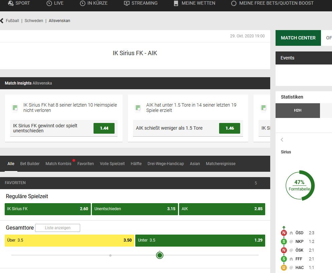Open the In Kürze menu
The image size is (332, 273).
click(x=94, y=3)
